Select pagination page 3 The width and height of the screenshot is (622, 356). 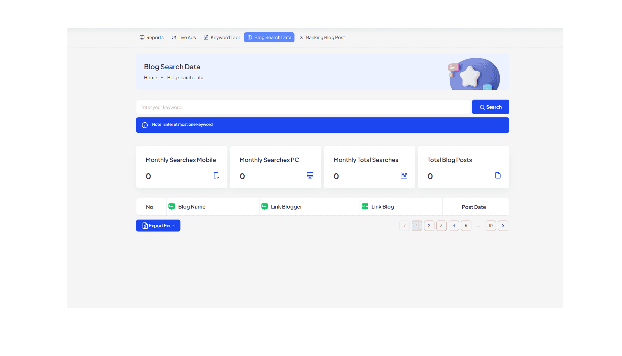coord(442,226)
